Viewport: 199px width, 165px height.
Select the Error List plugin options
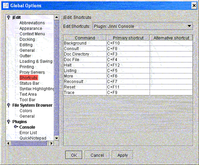28,133
